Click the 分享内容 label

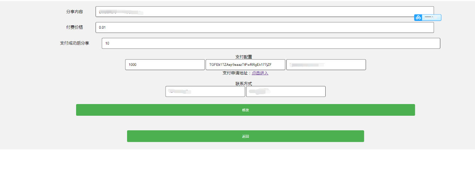pos(74,12)
